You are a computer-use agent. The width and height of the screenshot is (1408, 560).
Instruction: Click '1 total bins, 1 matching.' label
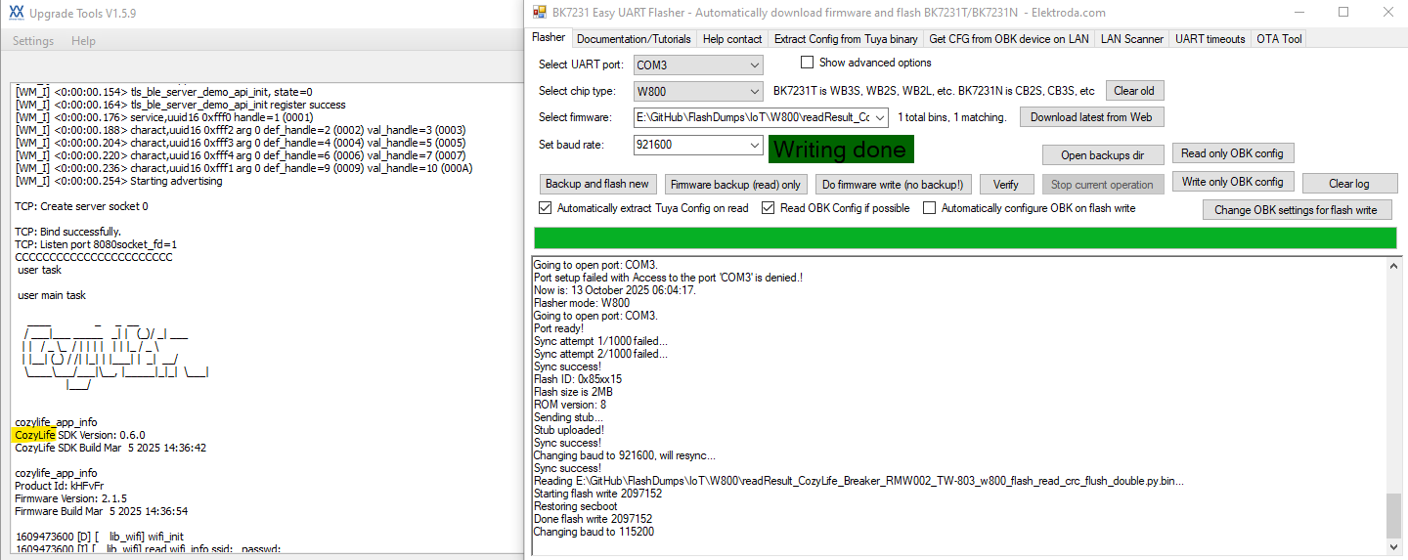tap(951, 117)
